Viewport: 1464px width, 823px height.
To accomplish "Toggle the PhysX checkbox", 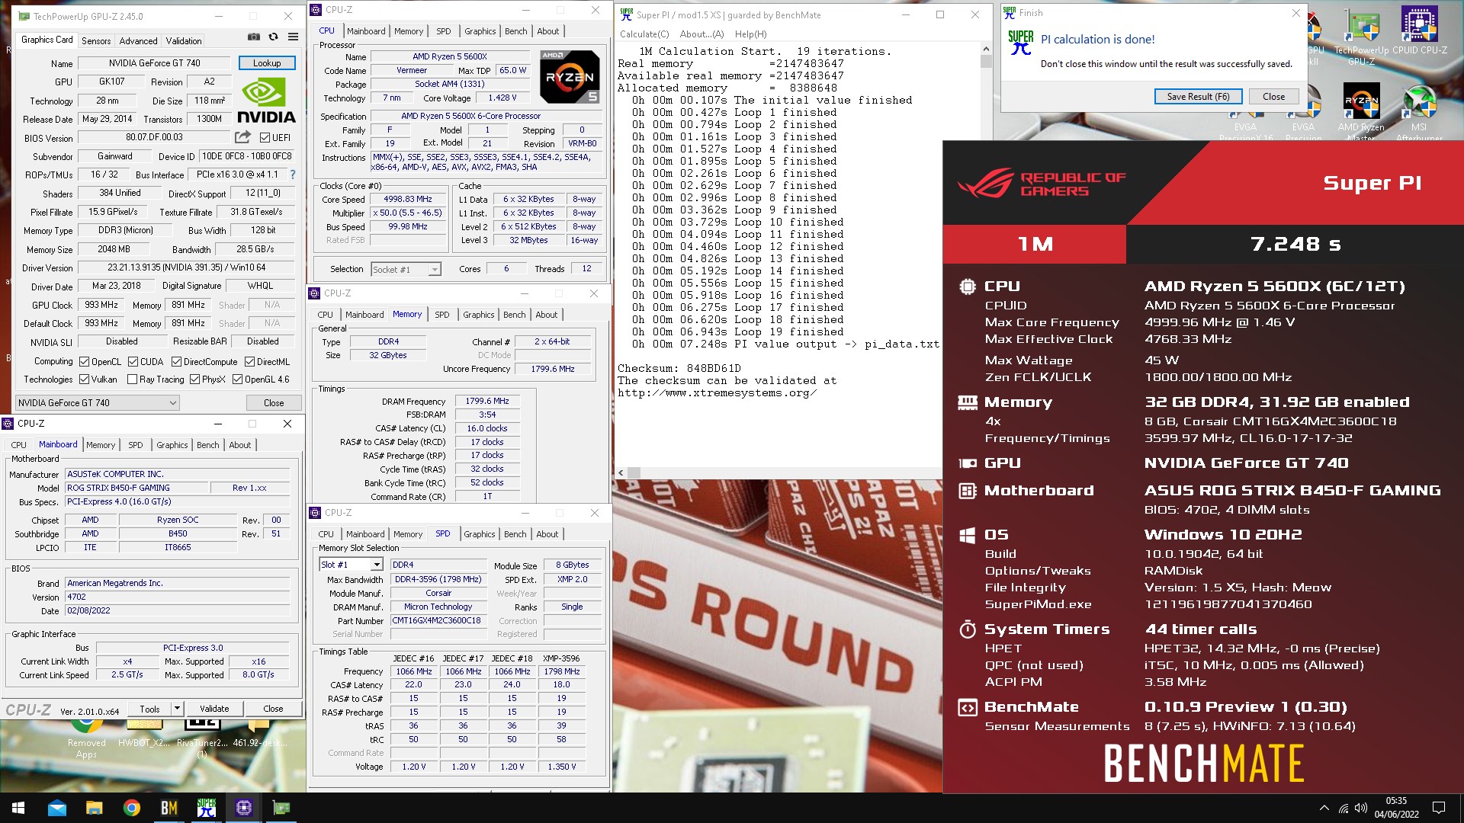I will [x=194, y=379].
